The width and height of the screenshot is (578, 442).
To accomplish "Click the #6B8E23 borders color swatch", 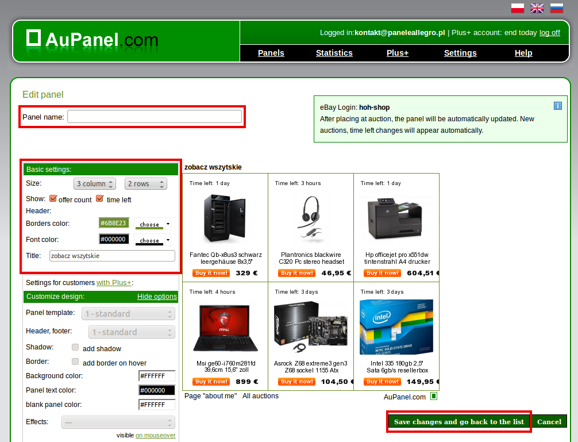I will click(x=114, y=223).
